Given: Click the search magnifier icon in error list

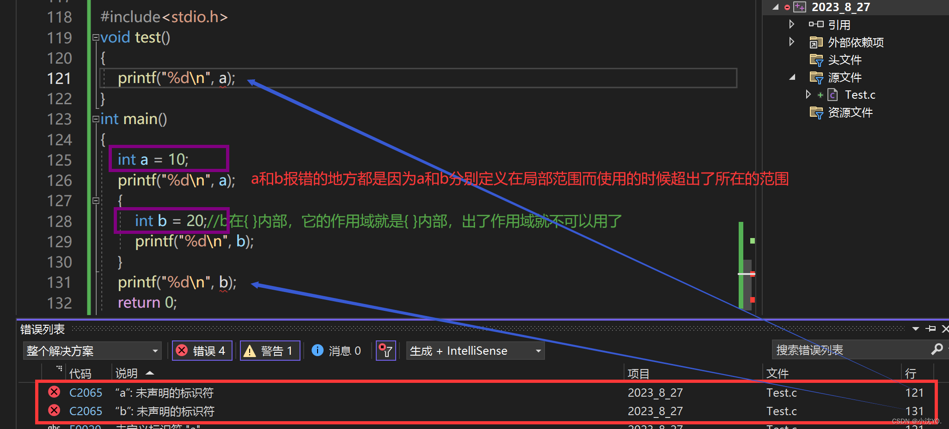Looking at the screenshot, I should (x=937, y=349).
